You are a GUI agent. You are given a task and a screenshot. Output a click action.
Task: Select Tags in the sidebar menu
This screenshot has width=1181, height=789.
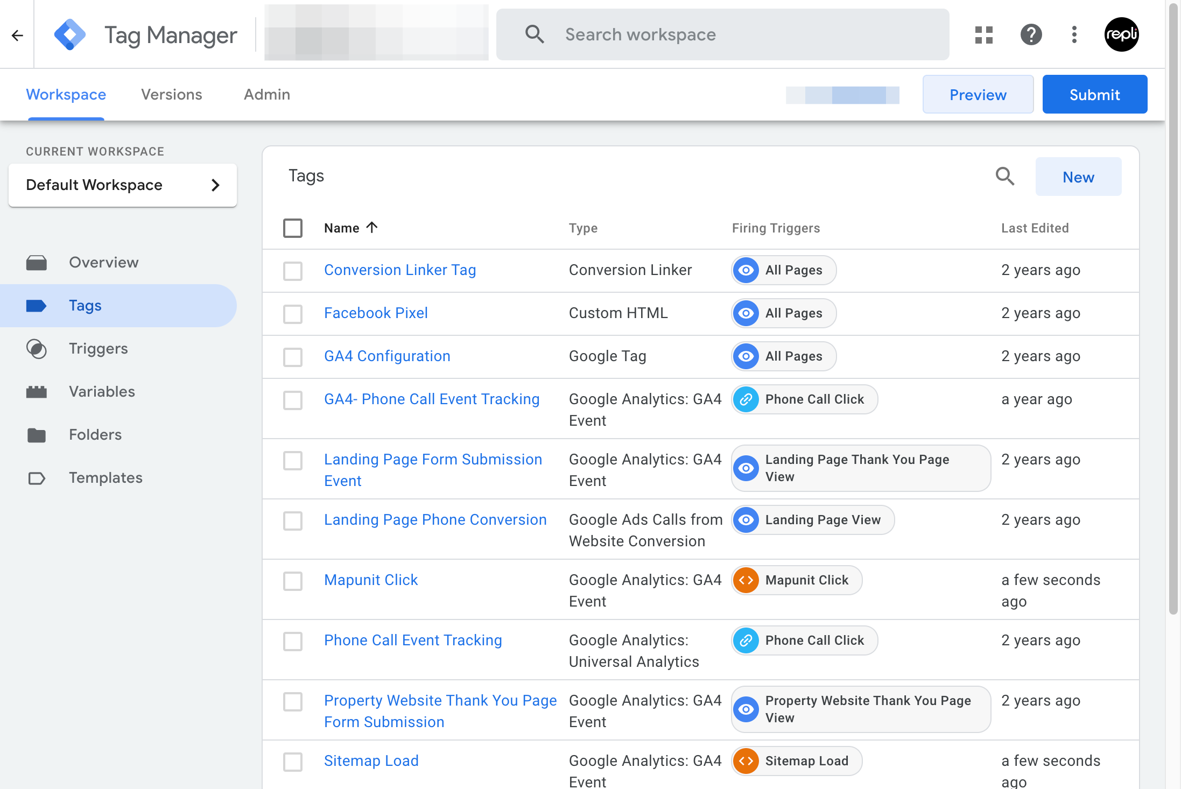click(118, 306)
